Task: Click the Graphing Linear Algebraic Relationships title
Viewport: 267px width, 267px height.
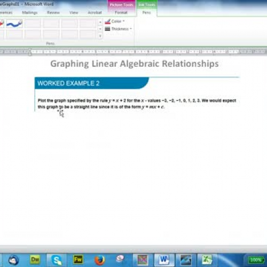Action: (135, 64)
